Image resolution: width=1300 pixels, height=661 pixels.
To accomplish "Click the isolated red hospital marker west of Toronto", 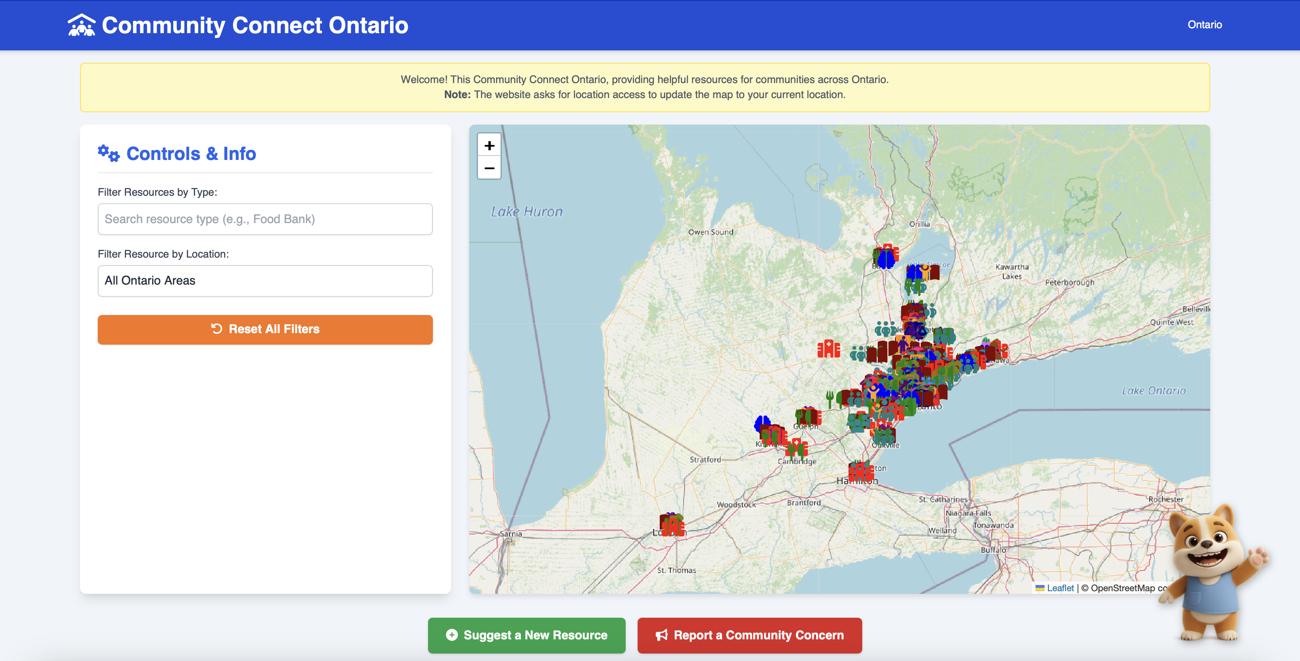I will 828,349.
